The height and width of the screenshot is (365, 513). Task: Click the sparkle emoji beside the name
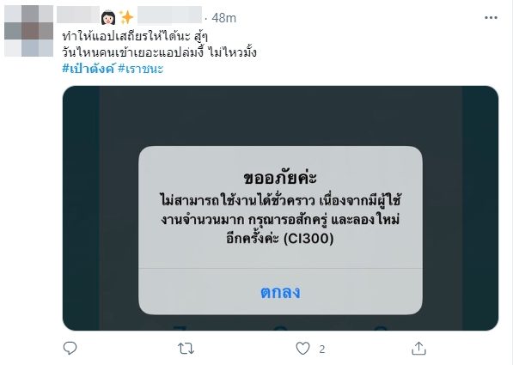(x=126, y=17)
